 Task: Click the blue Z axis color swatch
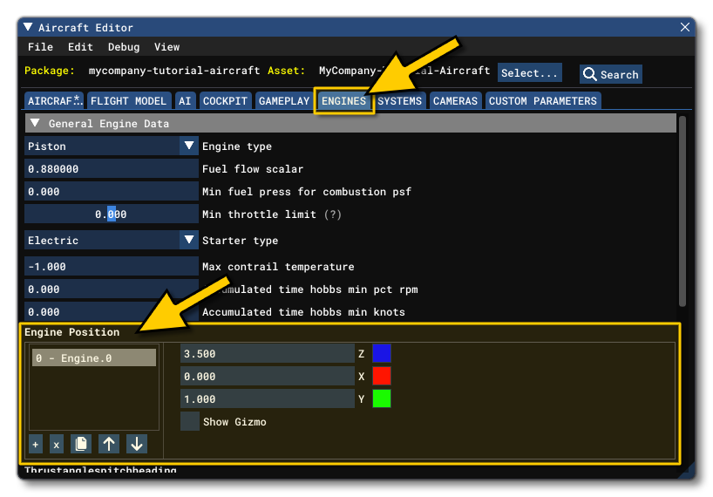[381, 354]
